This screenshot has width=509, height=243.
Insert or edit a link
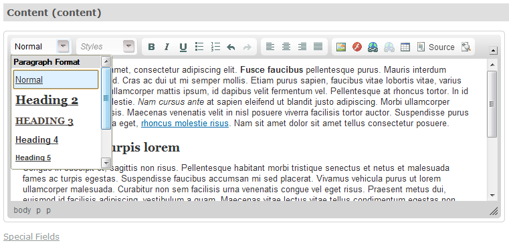tap(373, 47)
